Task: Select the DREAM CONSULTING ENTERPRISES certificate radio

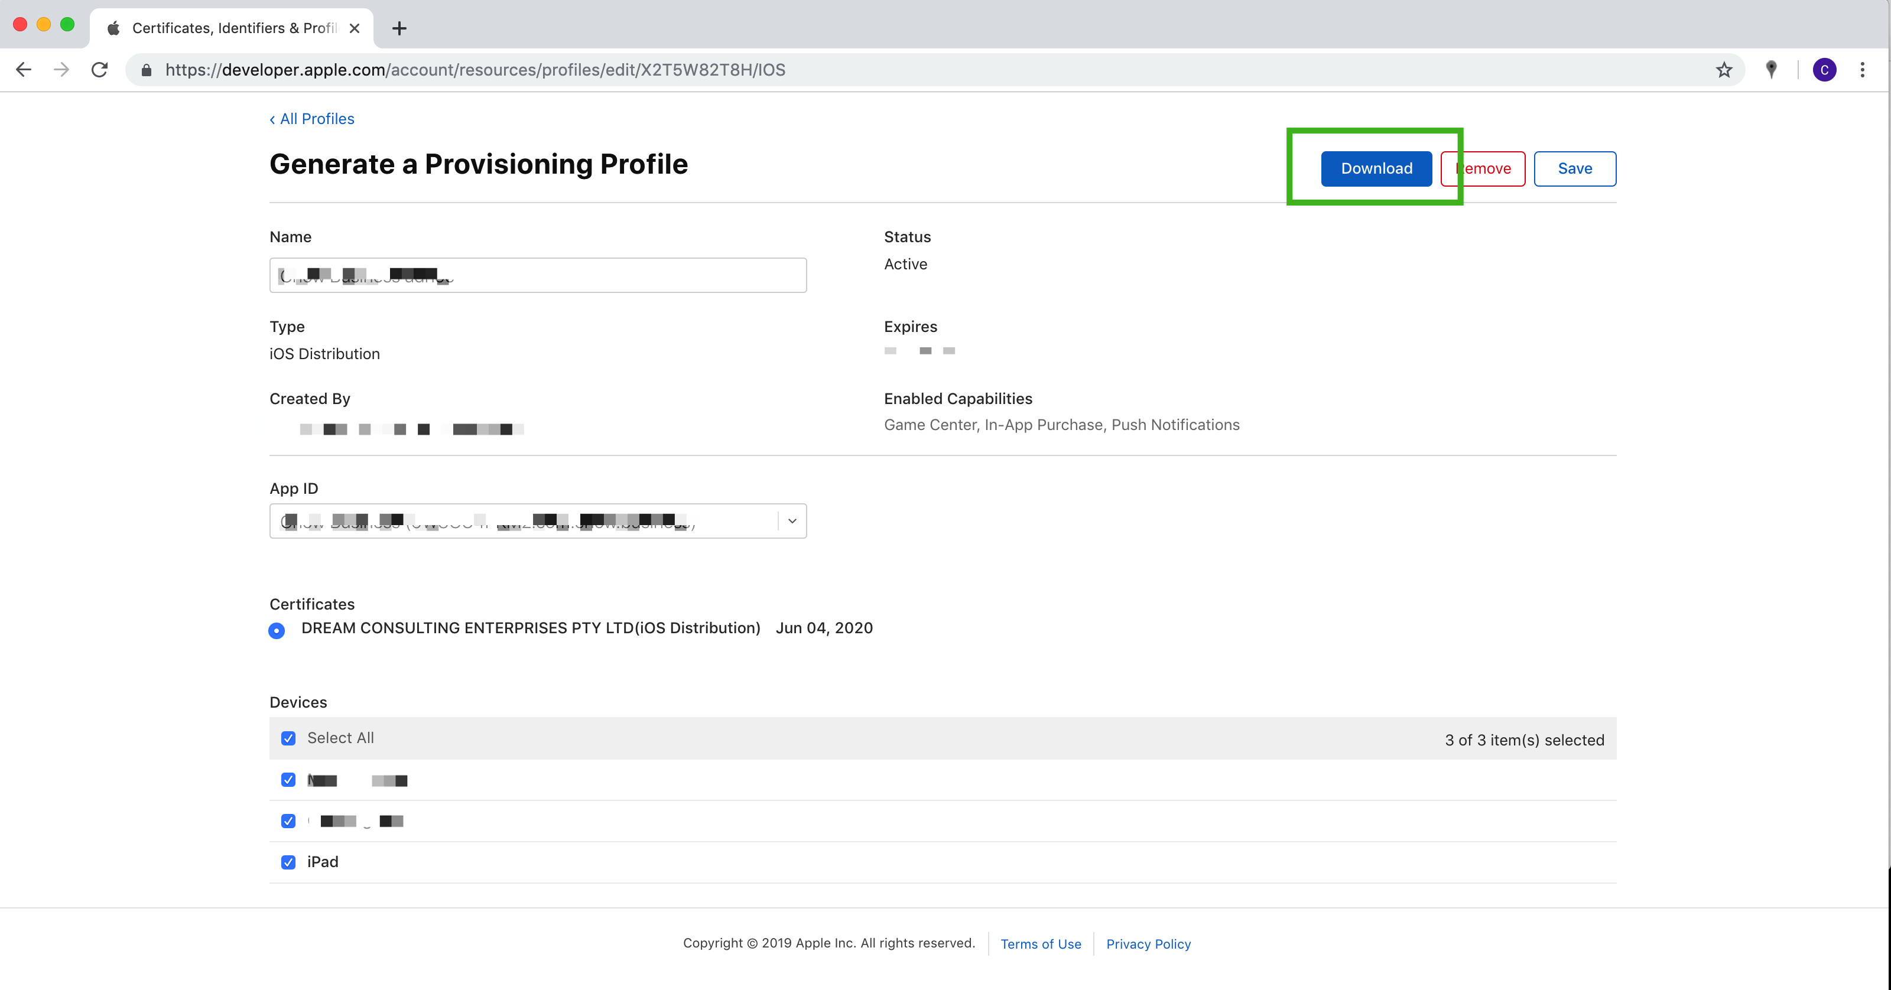Action: (277, 630)
